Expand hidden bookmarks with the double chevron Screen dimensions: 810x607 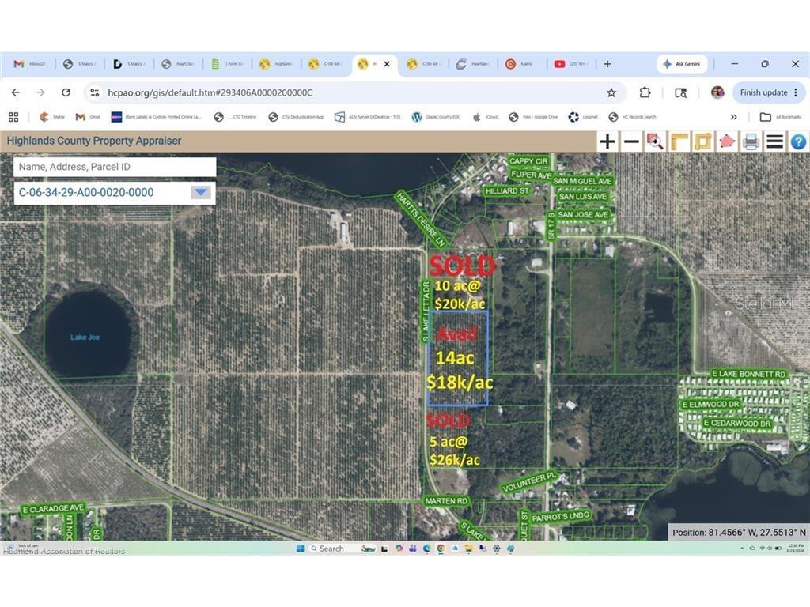pyautogui.click(x=733, y=117)
